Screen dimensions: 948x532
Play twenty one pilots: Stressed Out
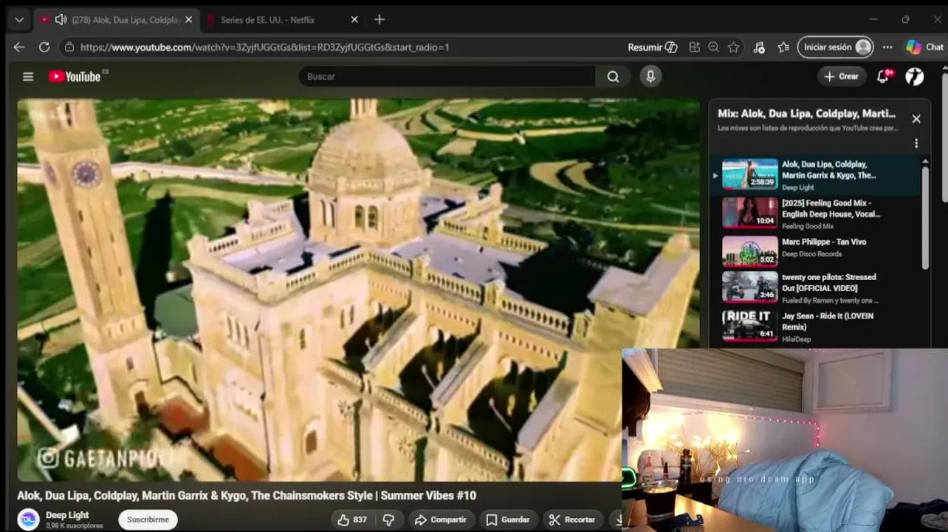tap(829, 282)
